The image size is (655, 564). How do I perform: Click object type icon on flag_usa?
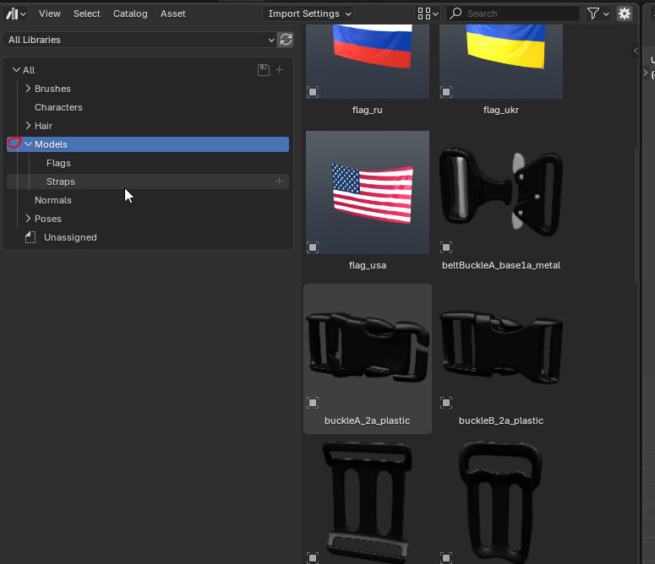pos(313,247)
